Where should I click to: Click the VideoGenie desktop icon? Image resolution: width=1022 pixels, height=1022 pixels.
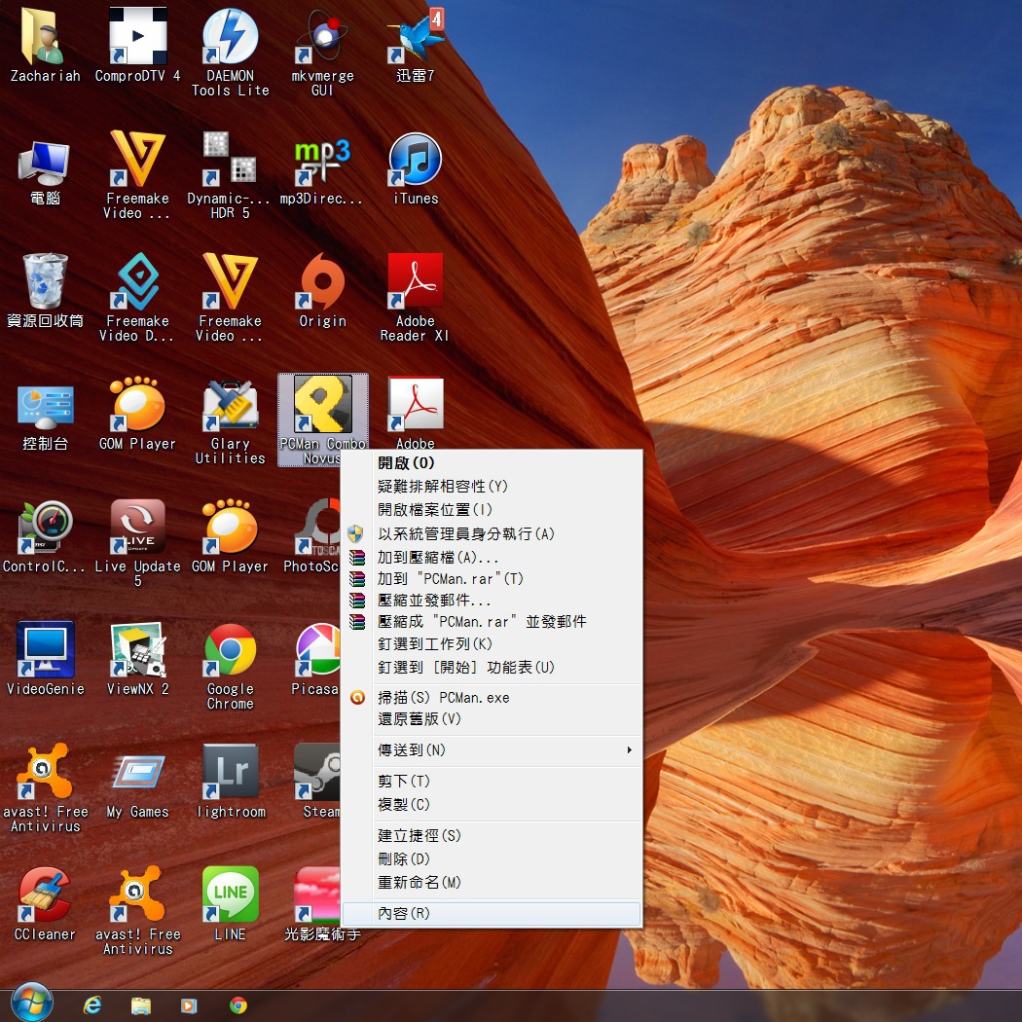point(45,658)
